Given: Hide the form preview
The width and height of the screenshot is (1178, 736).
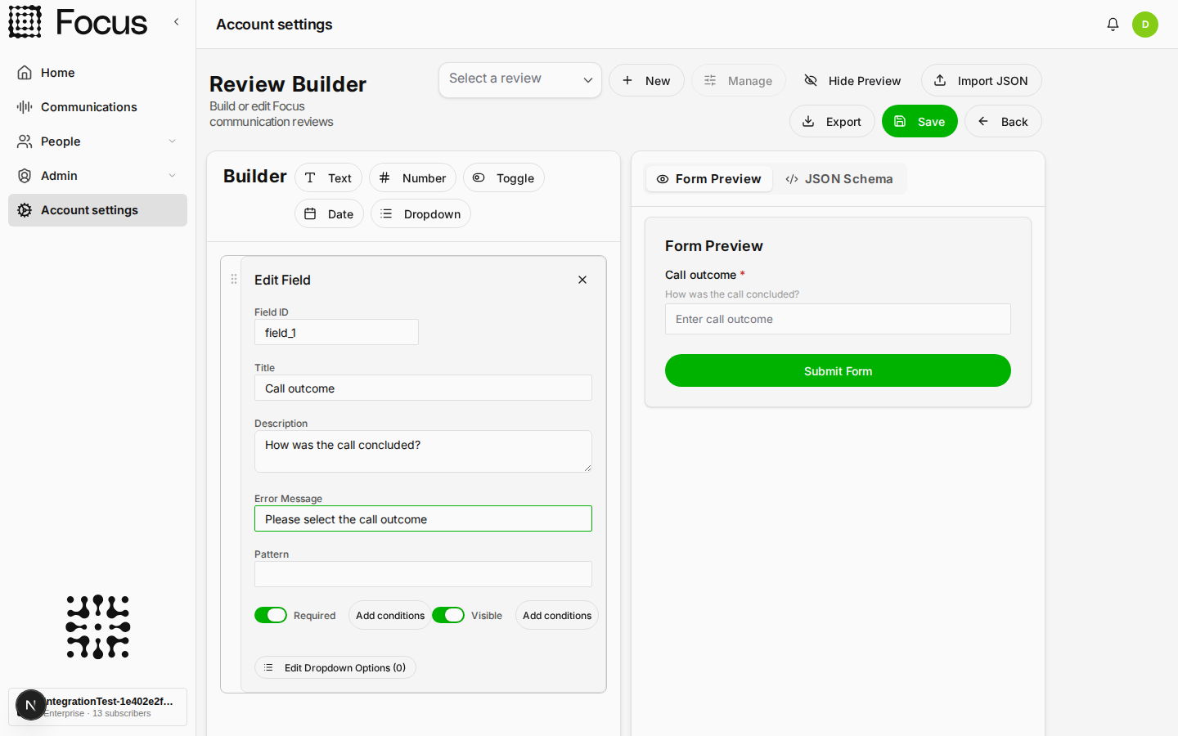Looking at the screenshot, I should [853, 80].
